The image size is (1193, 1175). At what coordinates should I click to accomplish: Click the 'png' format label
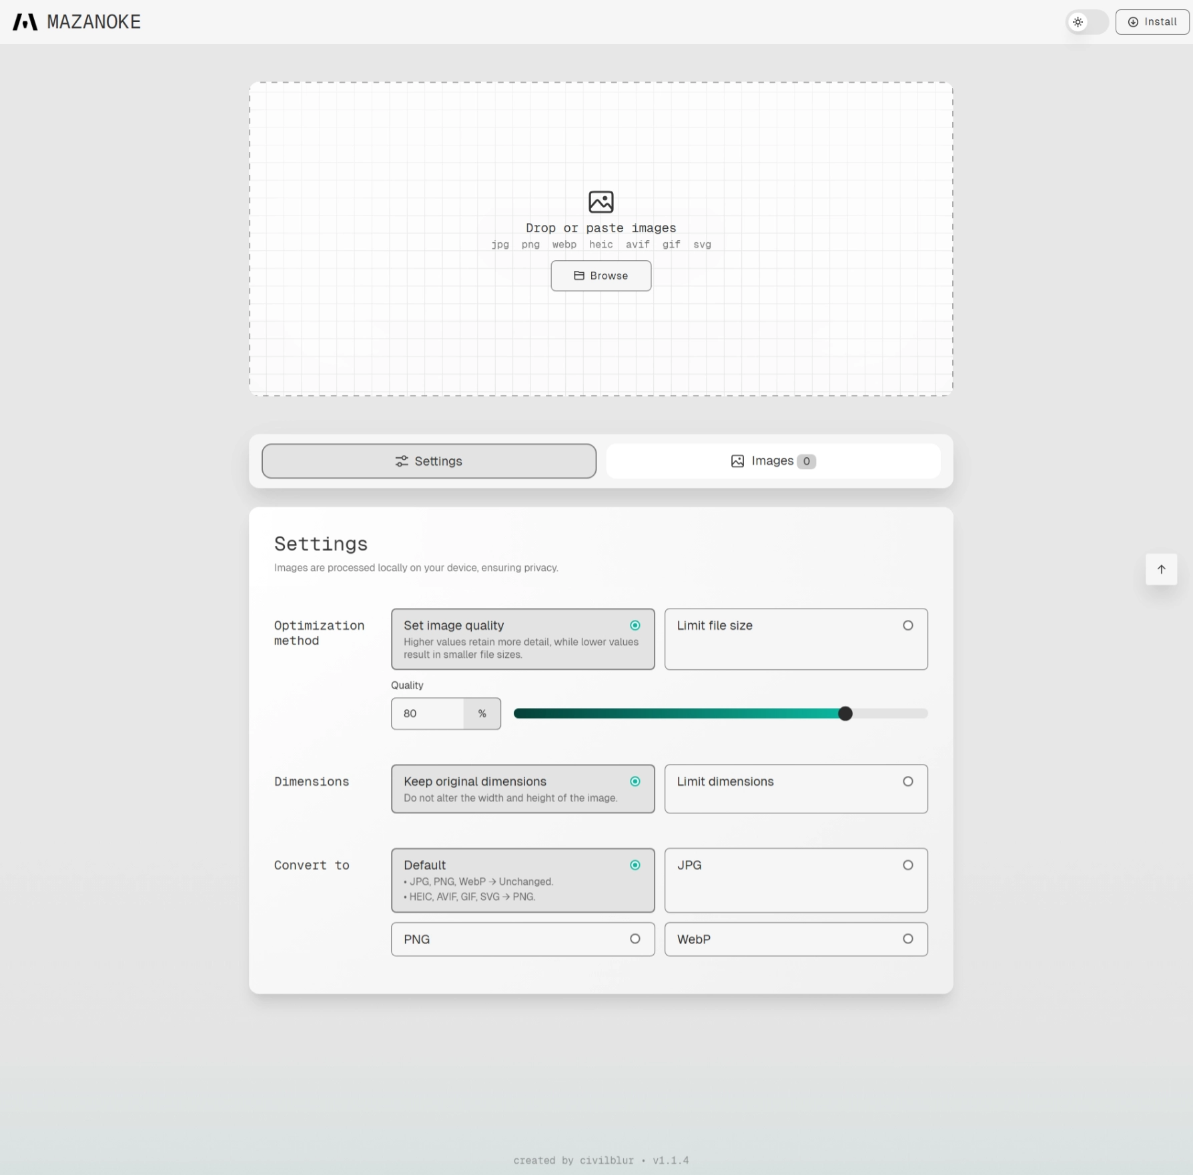[531, 245]
